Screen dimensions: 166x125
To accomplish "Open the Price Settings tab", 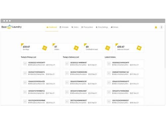I will 102,27.
